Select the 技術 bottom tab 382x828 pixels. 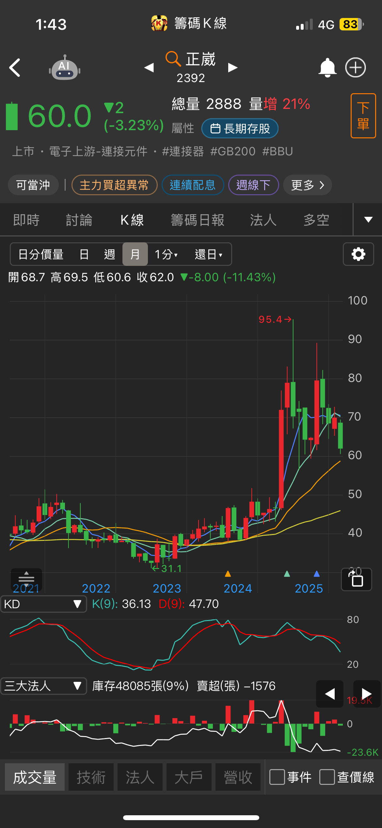91,777
